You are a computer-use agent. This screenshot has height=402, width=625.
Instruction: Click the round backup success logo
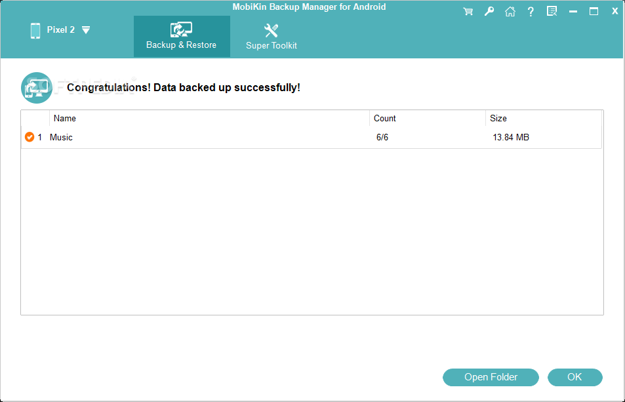37,88
